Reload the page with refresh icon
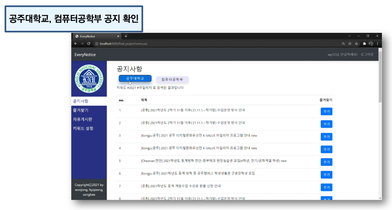 click(x=89, y=44)
